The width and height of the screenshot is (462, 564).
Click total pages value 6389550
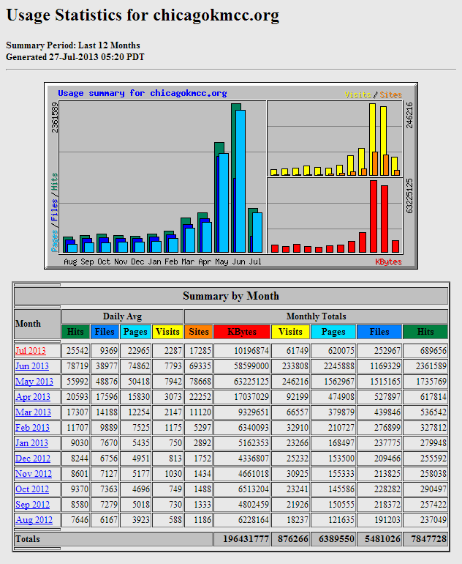336,539
